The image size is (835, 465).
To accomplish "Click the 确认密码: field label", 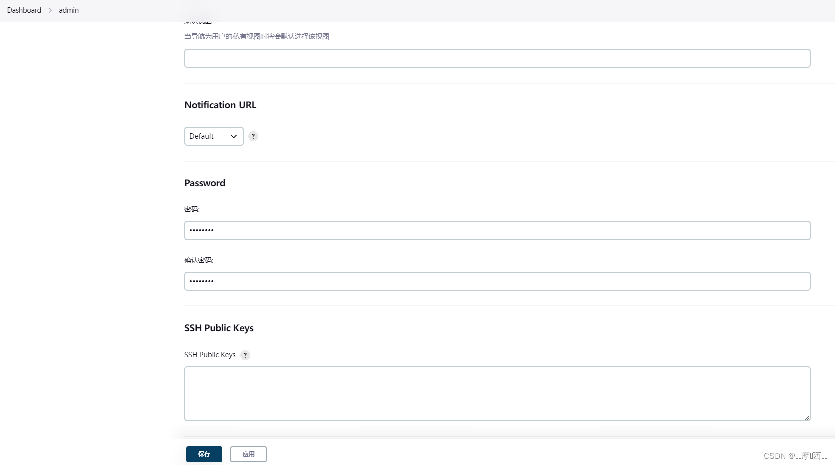I will pyautogui.click(x=199, y=260).
